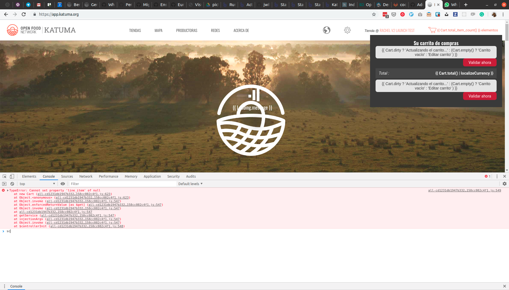Toggle the live expression eye icon
509x290 pixels.
point(63,184)
